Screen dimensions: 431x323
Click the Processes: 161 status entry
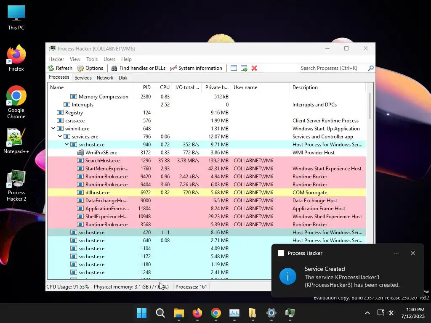tap(191, 287)
